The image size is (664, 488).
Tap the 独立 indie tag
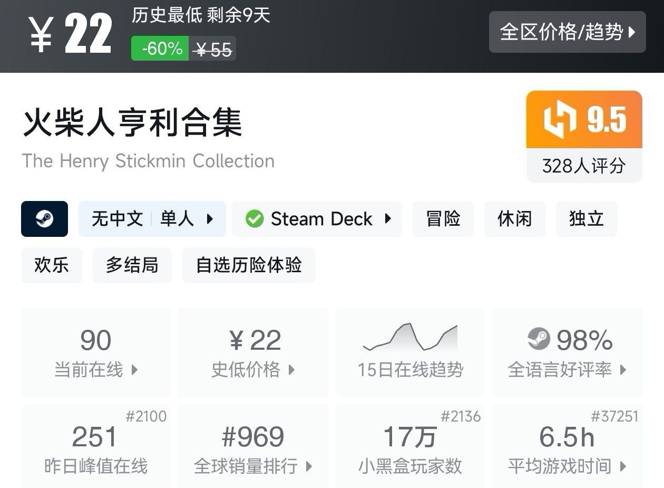pos(586,219)
